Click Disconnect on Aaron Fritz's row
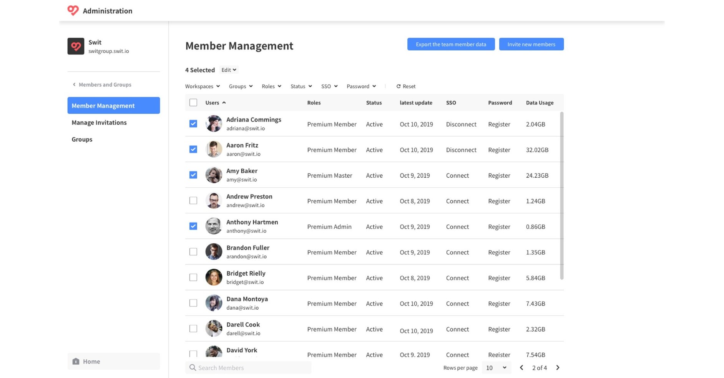The image size is (724, 378). tap(461, 150)
